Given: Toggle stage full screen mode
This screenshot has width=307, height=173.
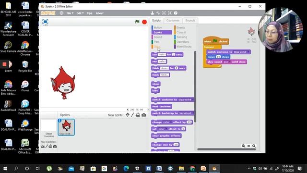Looking at the screenshot, I should (x=45, y=22).
